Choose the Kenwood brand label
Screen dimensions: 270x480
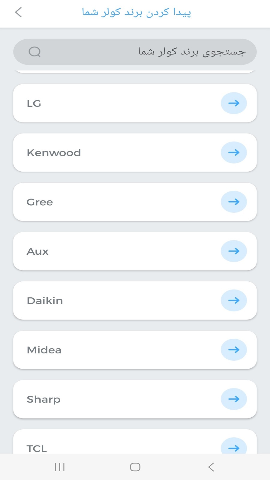pyautogui.click(x=54, y=153)
